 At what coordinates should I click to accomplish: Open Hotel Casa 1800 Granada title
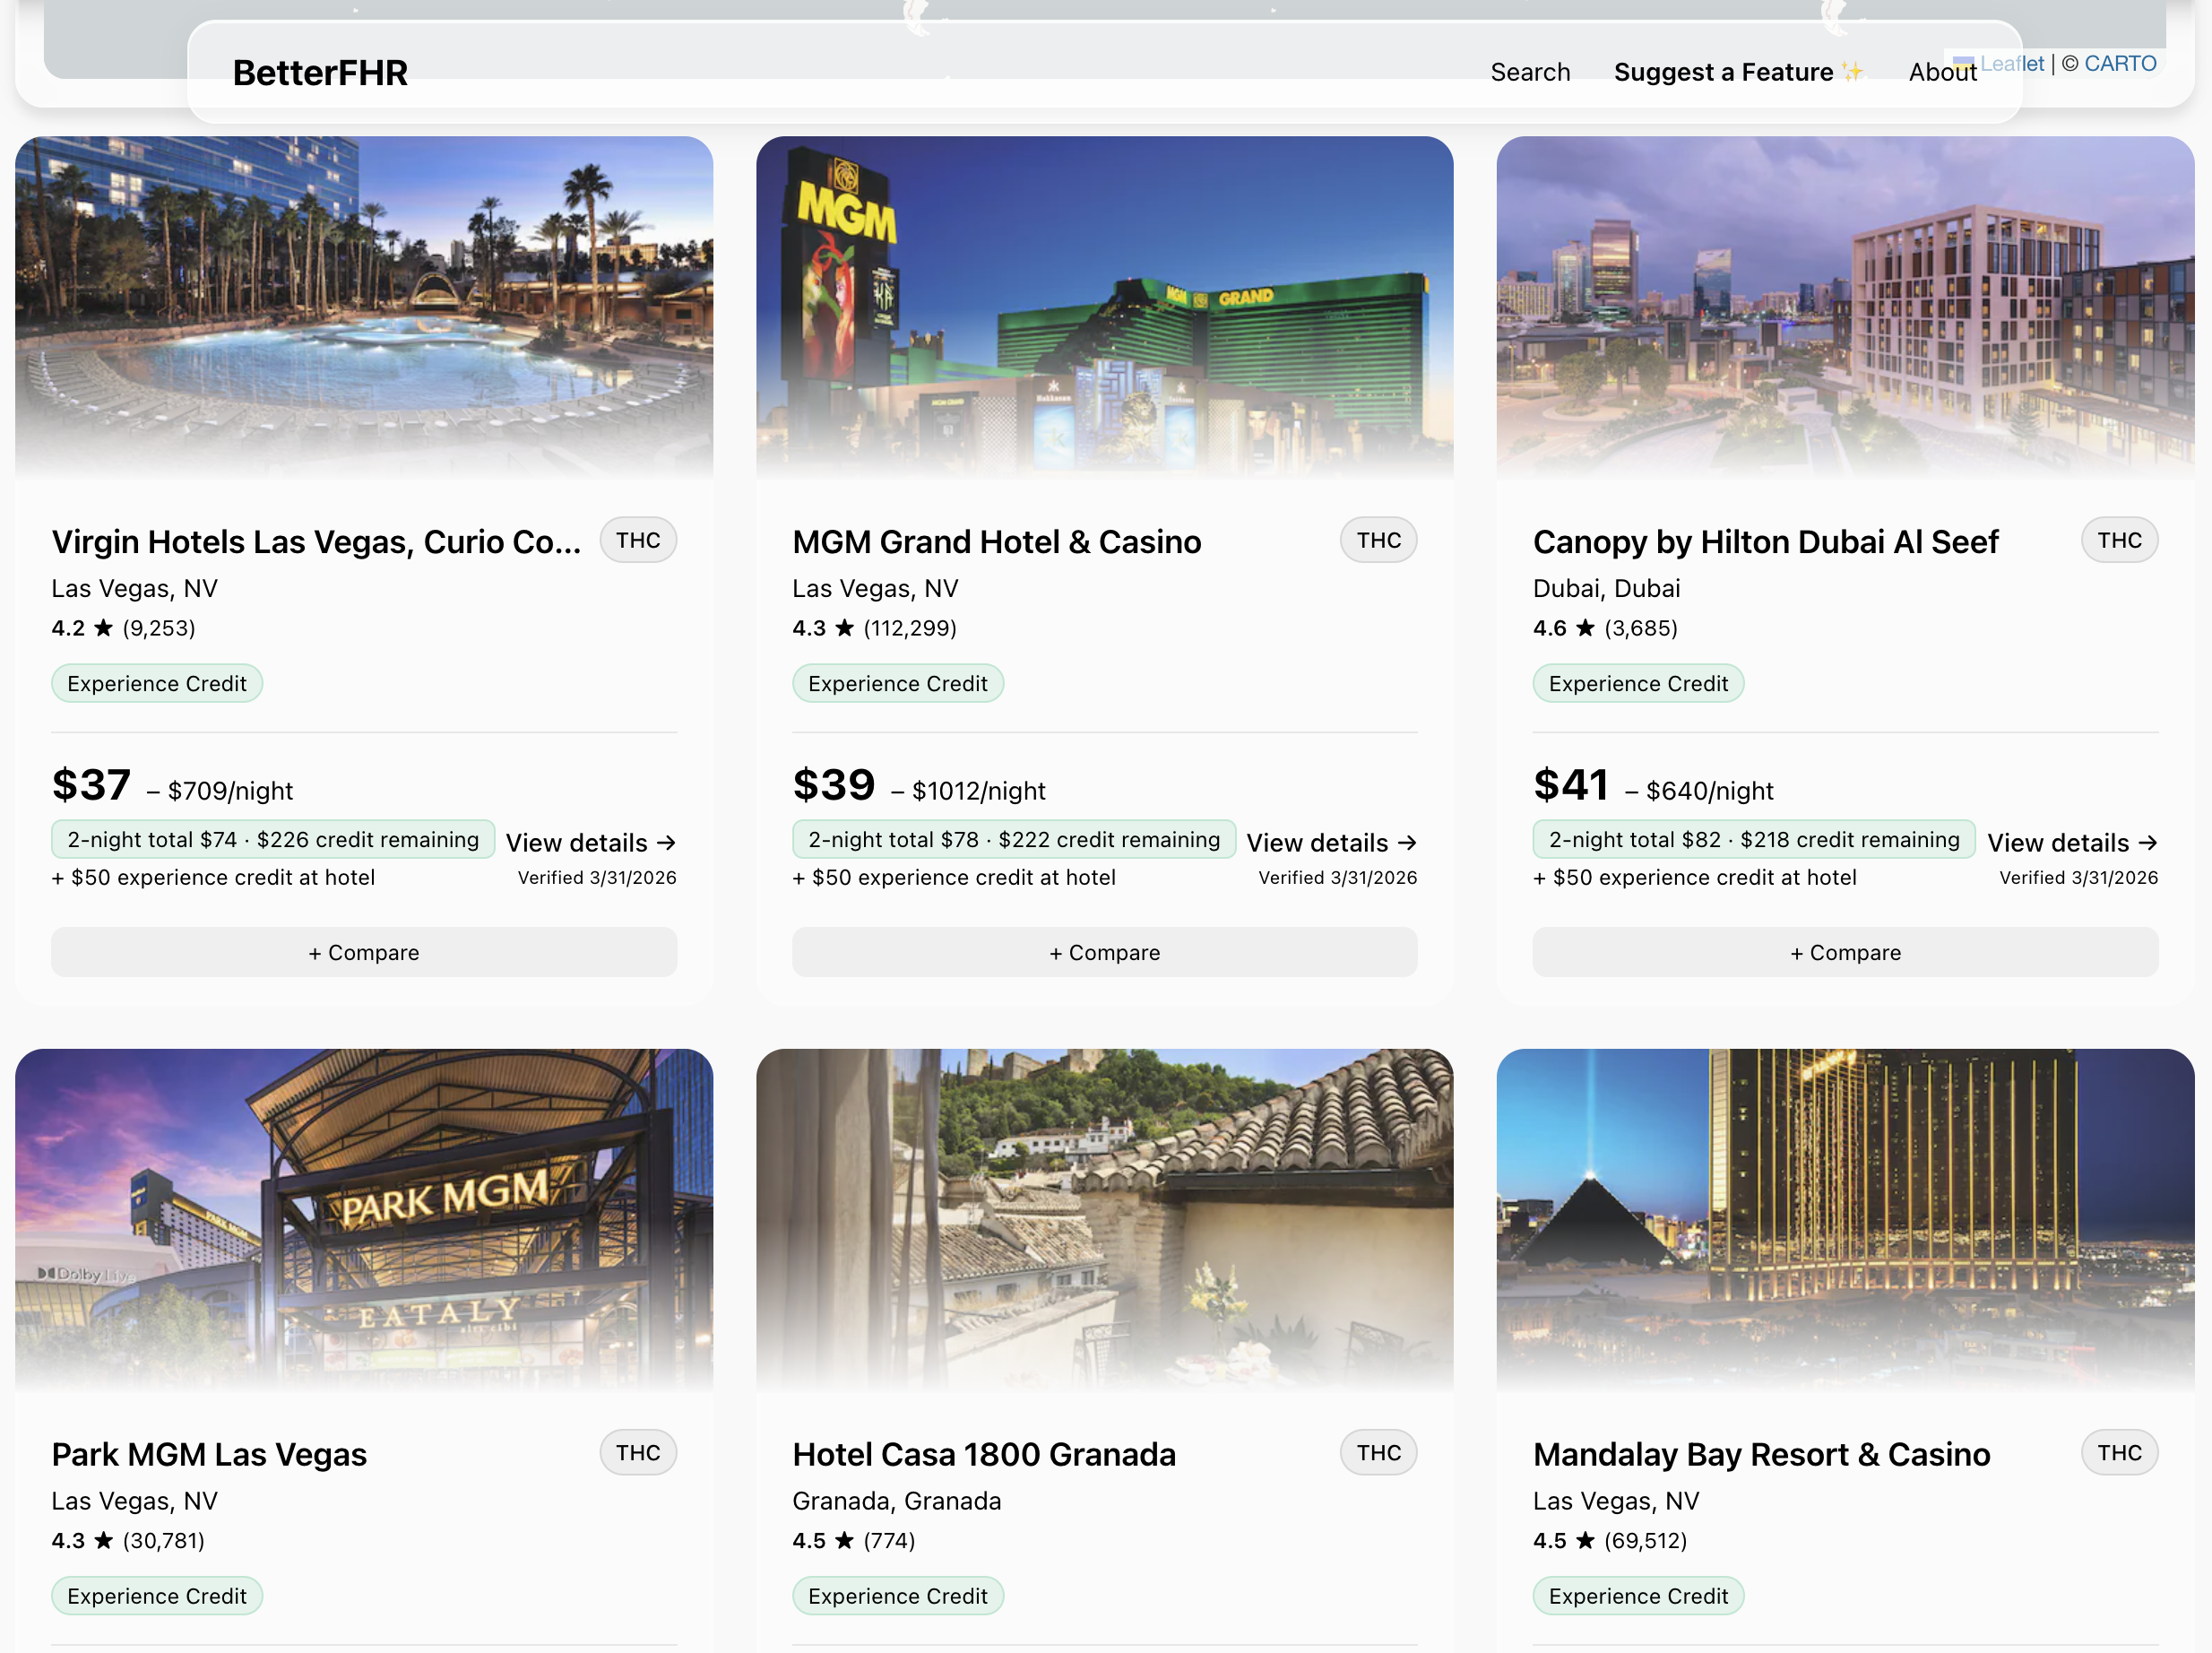coord(984,1453)
